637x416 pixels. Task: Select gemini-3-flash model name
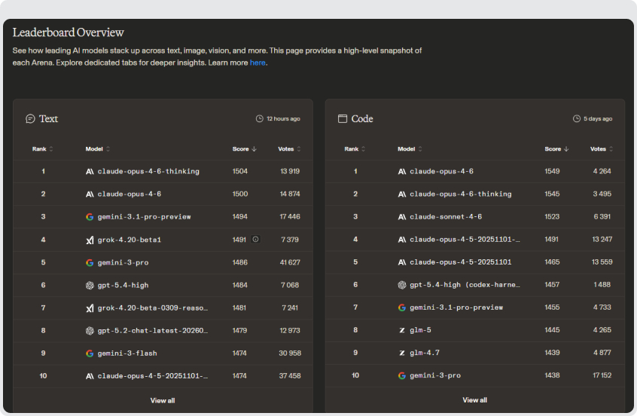point(127,353)
